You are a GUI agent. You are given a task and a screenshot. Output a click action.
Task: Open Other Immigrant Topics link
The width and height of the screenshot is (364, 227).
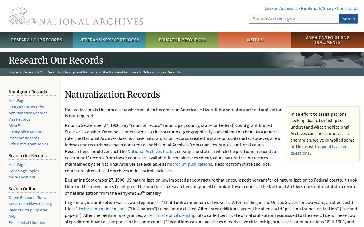[28, 144]
